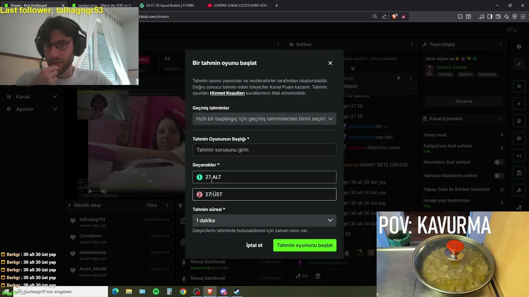
Task: Switch to the 'EA FC 26 Squad Builder' tab
Action: pyautogui.click(x=169, y=5)
